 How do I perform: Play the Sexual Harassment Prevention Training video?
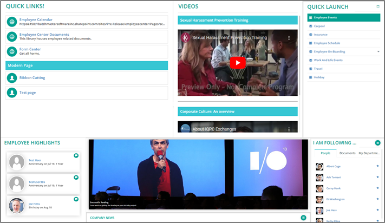point(237,63)
